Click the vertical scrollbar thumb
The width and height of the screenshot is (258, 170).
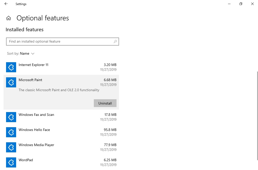pos(257,116)
